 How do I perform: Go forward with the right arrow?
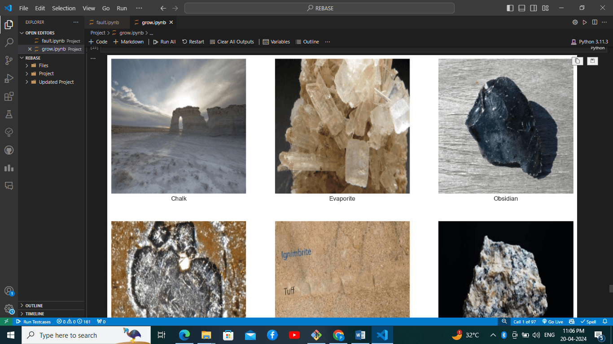point(175,8)
